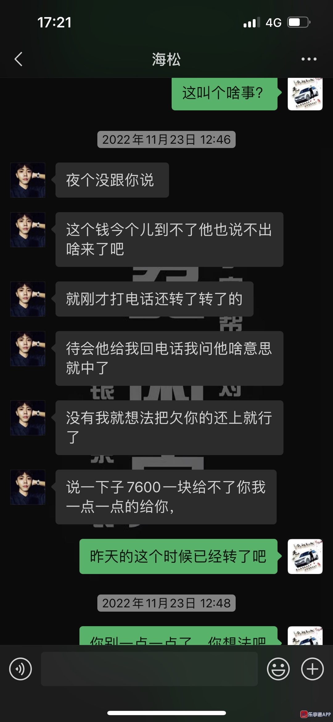
Task: Tap the timestamp 2022年11月23日 12:48
Action: (x=166, y=603)
